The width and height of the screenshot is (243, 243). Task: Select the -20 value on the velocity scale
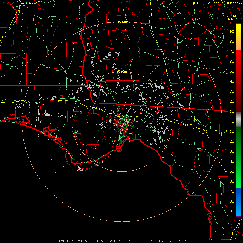(231, 141)
